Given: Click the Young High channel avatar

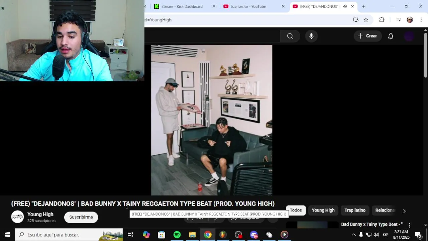Looking at the screenshot, I should pyautogui.click(x=17, y=217).
